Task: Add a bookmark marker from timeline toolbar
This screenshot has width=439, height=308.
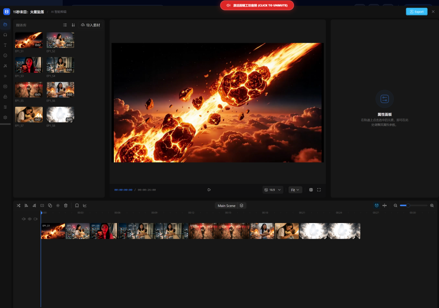Action: pyautogui.click(x=77, y=206)
